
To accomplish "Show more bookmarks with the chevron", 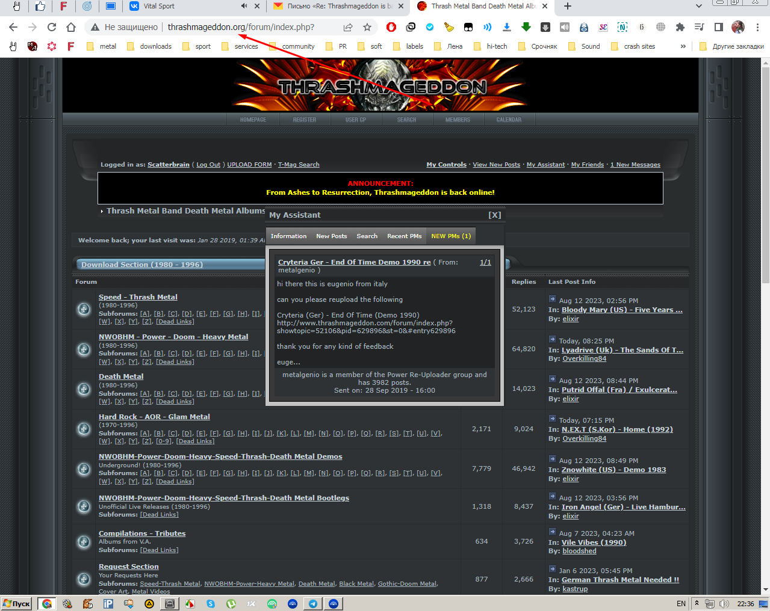I will coord(683,46).
